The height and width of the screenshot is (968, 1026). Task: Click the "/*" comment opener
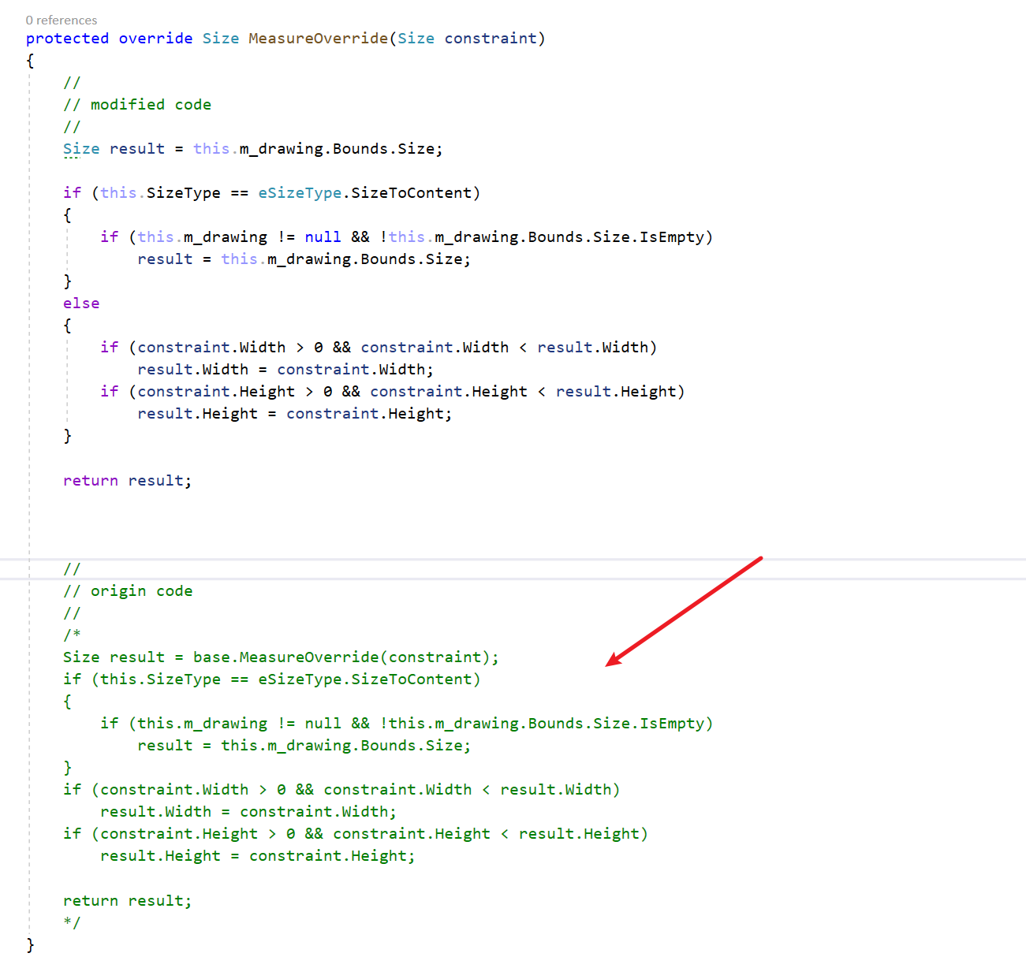point(72,635)
